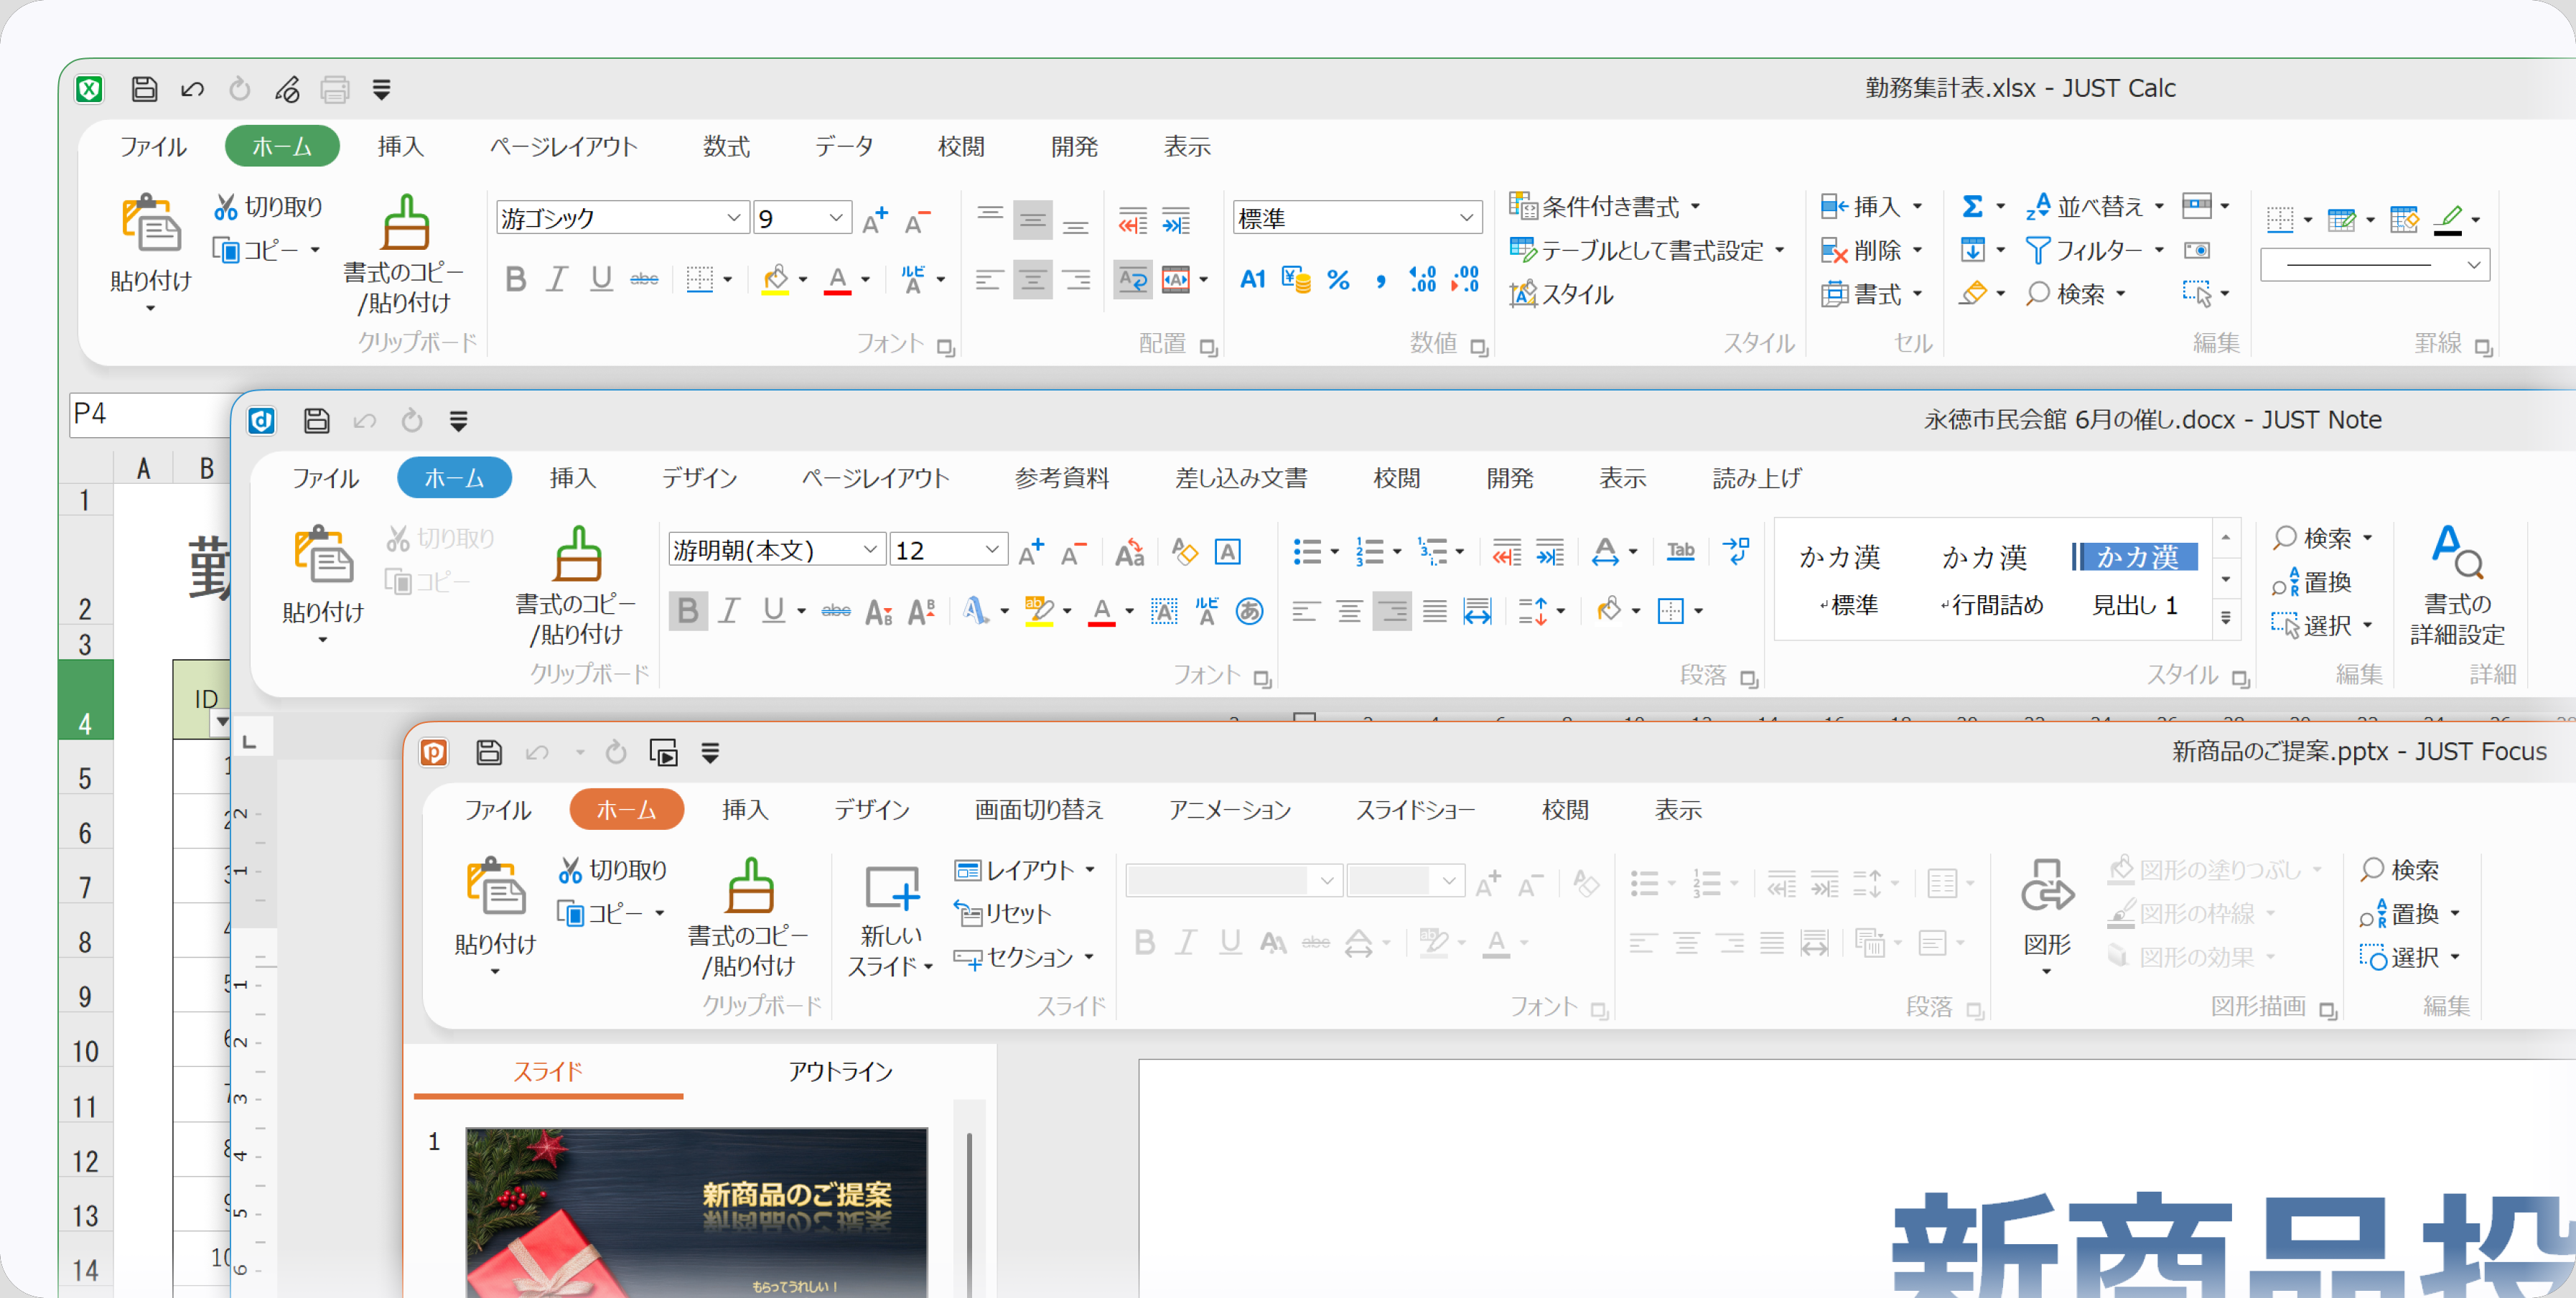Click the increase decimal icon in JUST Calc

[1422, 280]
